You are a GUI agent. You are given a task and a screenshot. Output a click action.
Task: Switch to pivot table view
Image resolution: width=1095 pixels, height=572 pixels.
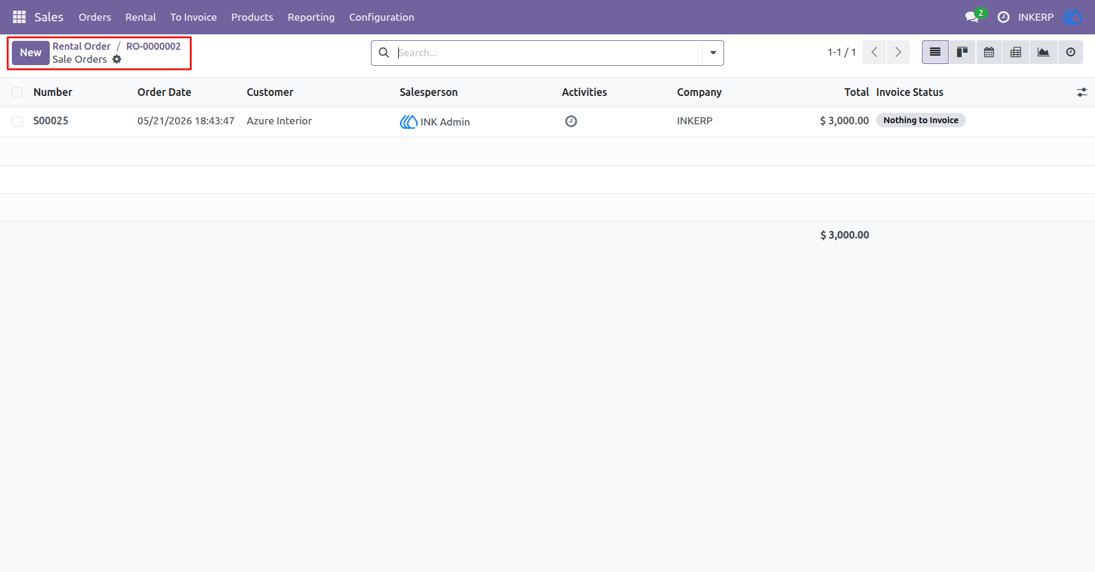pos(1016,52)
